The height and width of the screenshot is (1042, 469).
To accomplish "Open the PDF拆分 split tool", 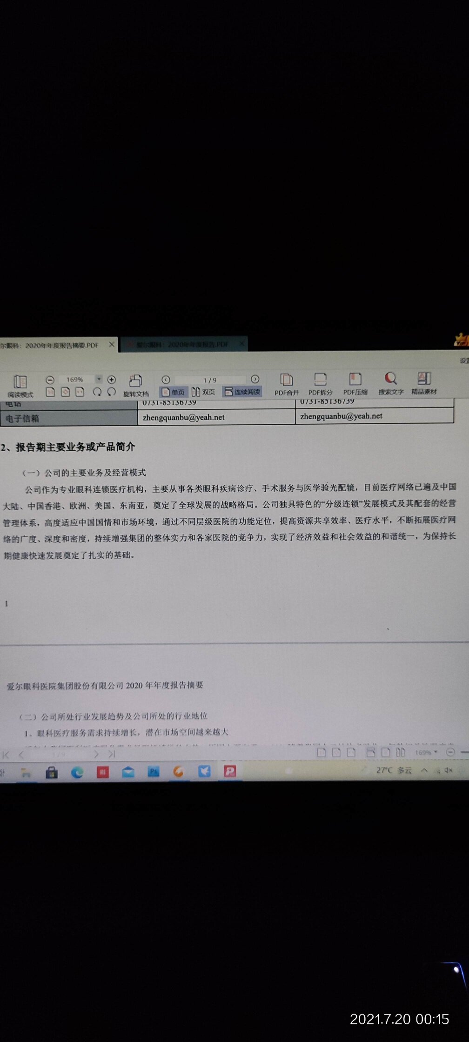I will coord(320,384).
